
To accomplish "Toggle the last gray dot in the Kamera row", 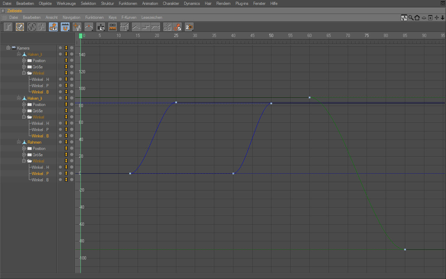I will (x=72, y=48).
